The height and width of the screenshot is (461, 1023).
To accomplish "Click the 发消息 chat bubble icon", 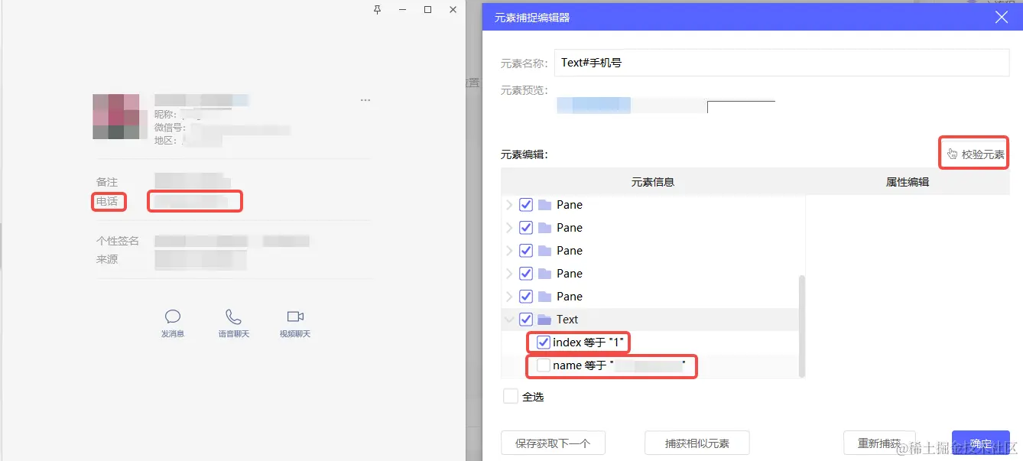I will pyautogui.click(x=173, y=317).
